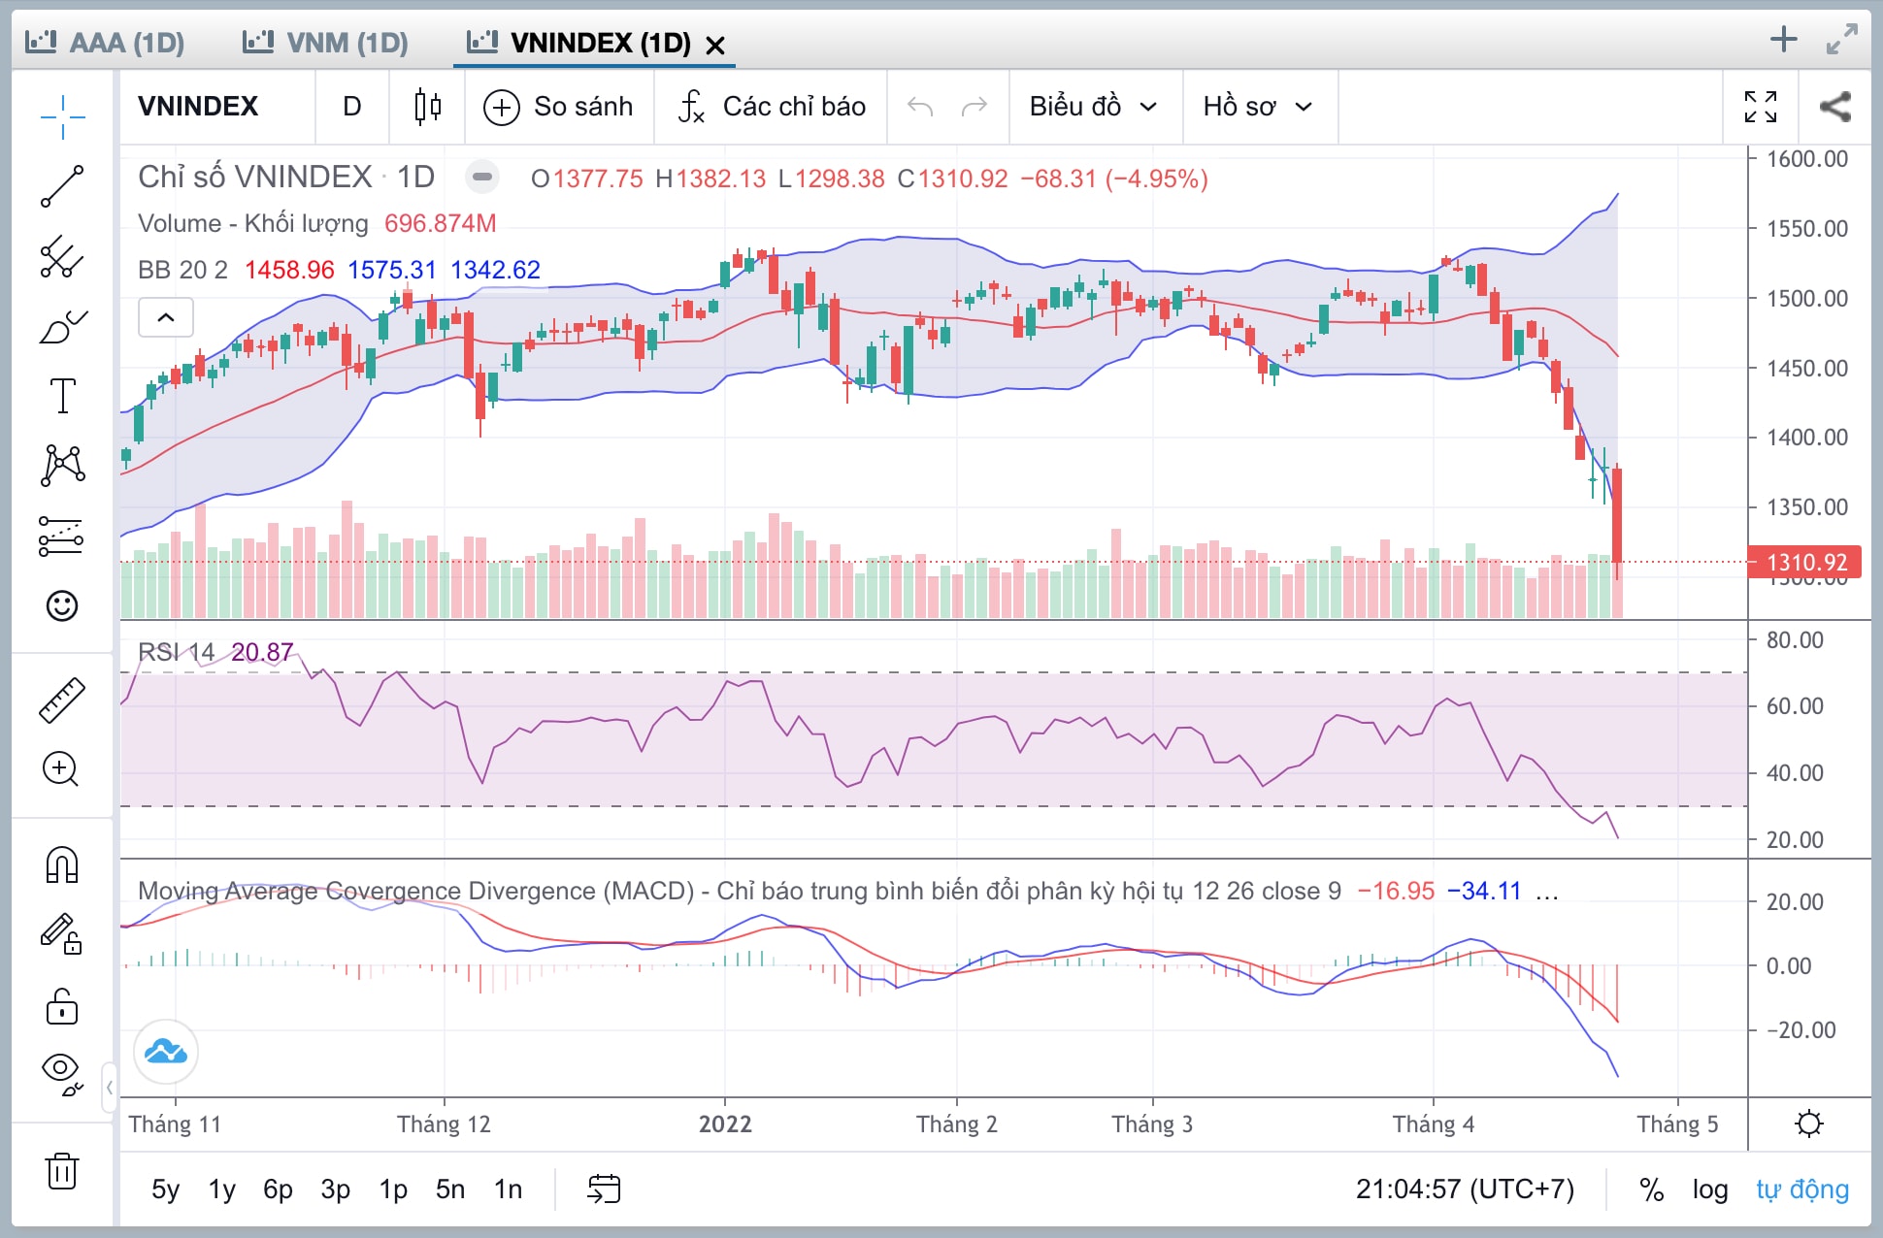Image resolution: width=1883 pixels, height=1238 pixels.
Task: Click the MACD indicator legend title
Action: (x=739, y=891)
